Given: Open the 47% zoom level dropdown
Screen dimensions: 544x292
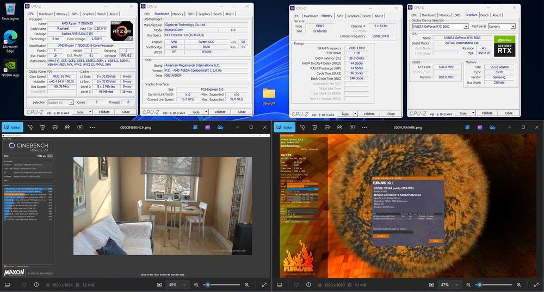Looking at the screenshot, I should click(450, 285).
